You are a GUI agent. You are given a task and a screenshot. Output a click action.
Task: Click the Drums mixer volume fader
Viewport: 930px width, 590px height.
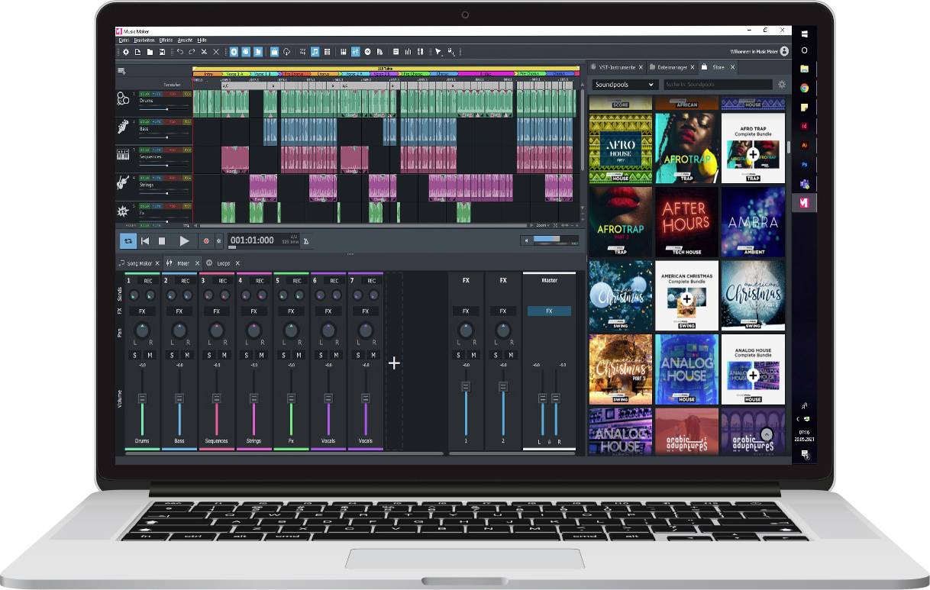click(142, 398)
